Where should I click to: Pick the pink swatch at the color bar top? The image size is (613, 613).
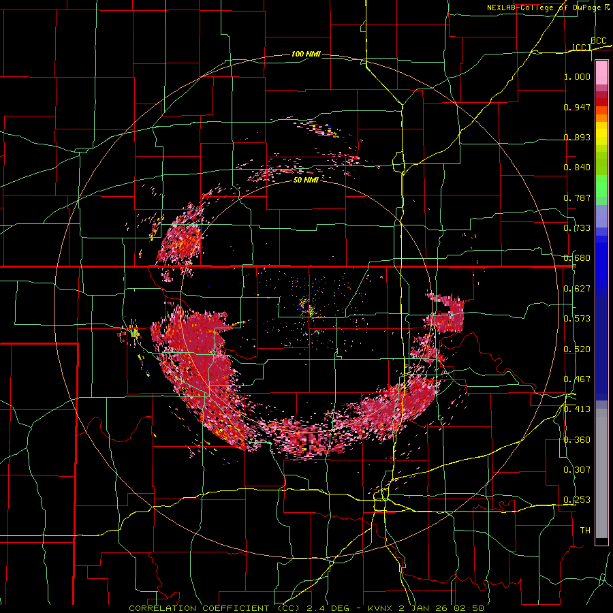tap(601, 73)
